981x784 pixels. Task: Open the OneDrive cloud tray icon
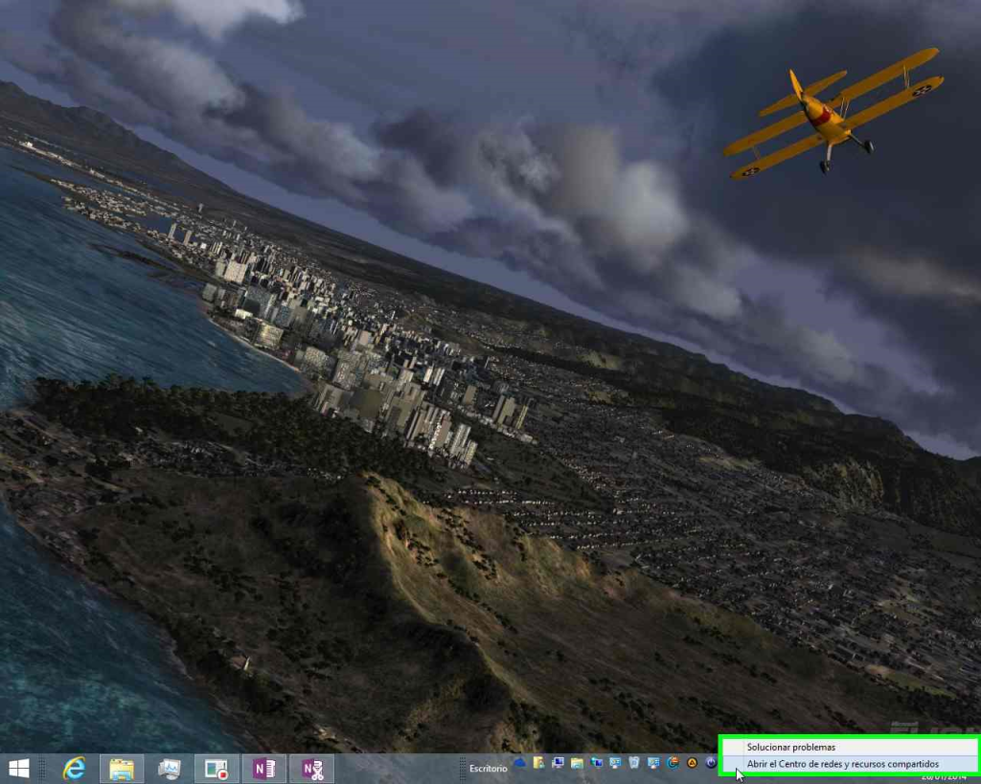520,763
